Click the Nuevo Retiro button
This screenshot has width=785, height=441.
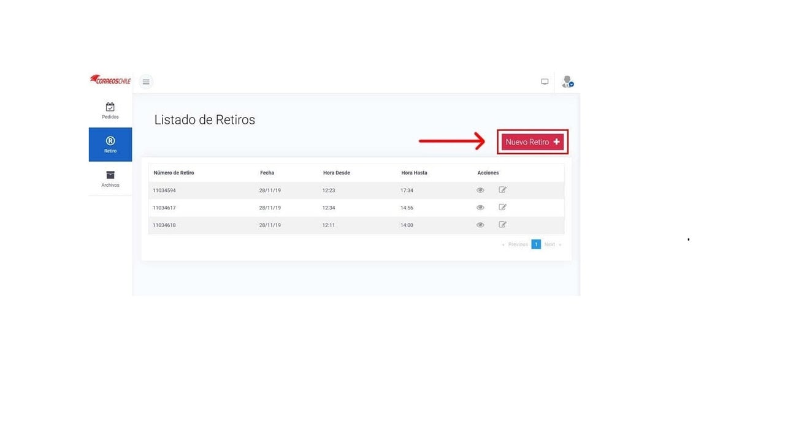(x=532, y=141)
